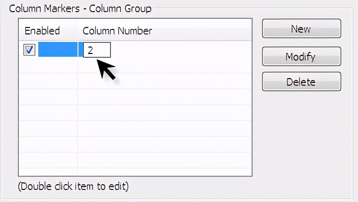The width and height of the screenshot is (358, 202).
Task: Click the divider between Enabled and Column Number headers
Action: (77, 31)
